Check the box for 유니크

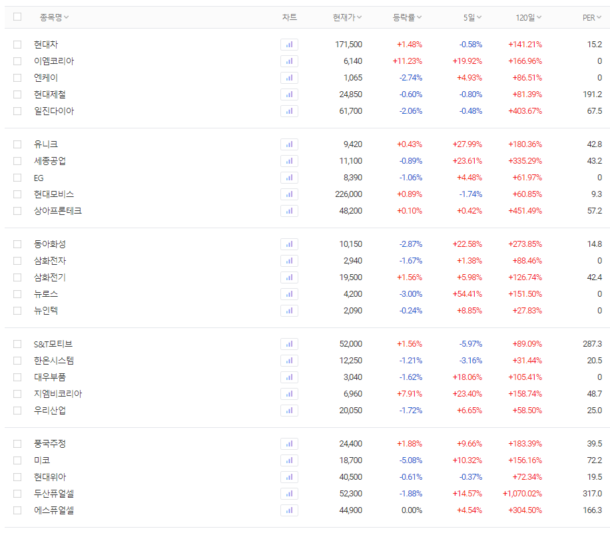17,144
